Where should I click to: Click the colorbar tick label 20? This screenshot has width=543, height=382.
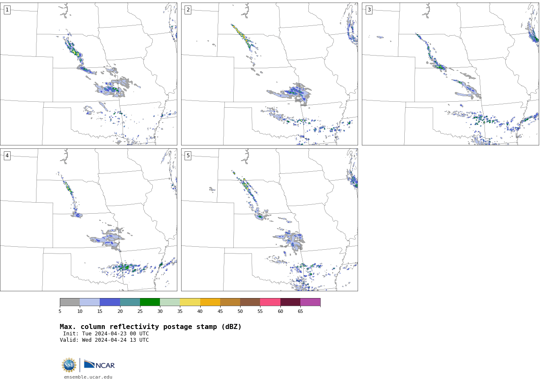(120, 311)
